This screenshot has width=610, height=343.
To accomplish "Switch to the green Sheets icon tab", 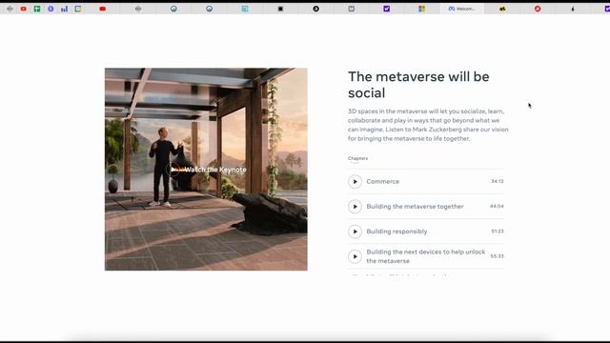I will tap(37, 9).
